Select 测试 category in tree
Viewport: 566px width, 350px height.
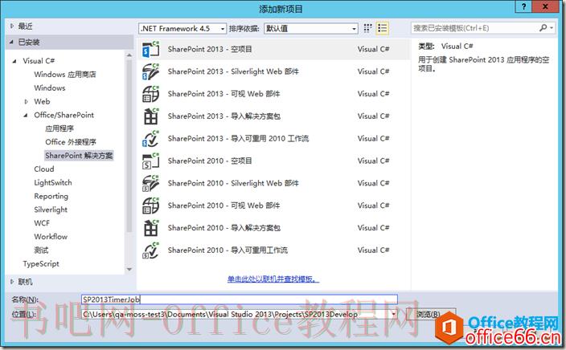(x=41, y=250)
